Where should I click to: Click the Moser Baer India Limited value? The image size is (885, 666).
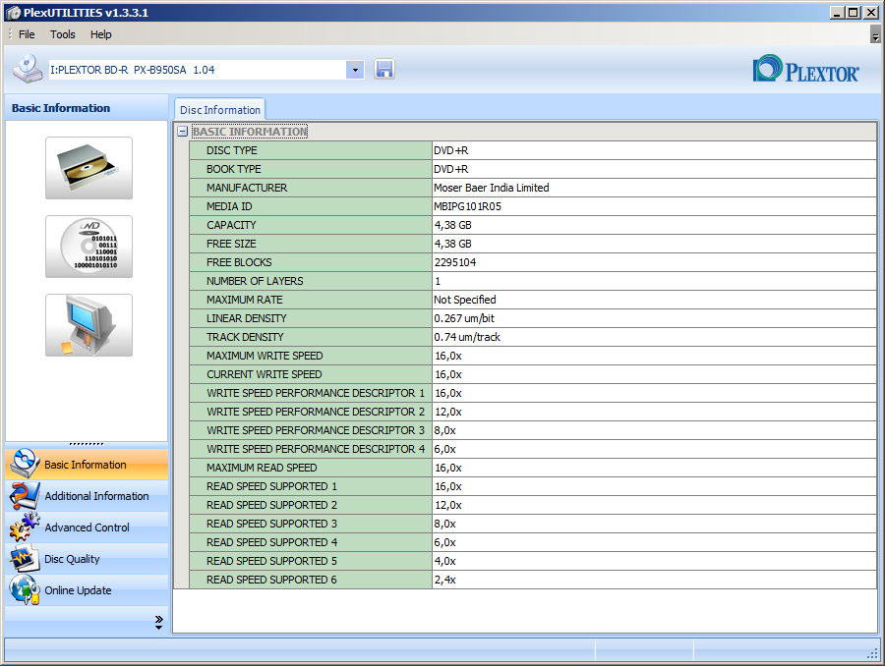pos(491,188)
